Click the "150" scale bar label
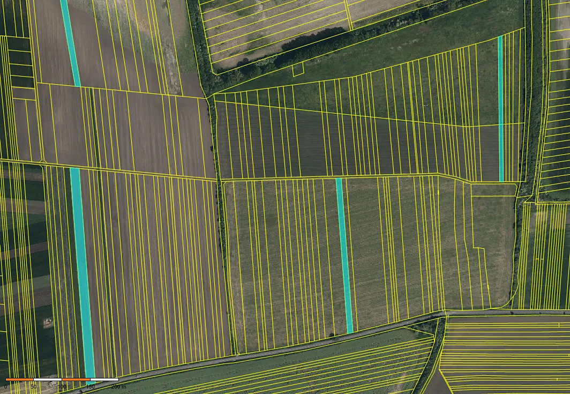Image resolution: width=570 pixels, height=394 pixels. click(90, 386)
